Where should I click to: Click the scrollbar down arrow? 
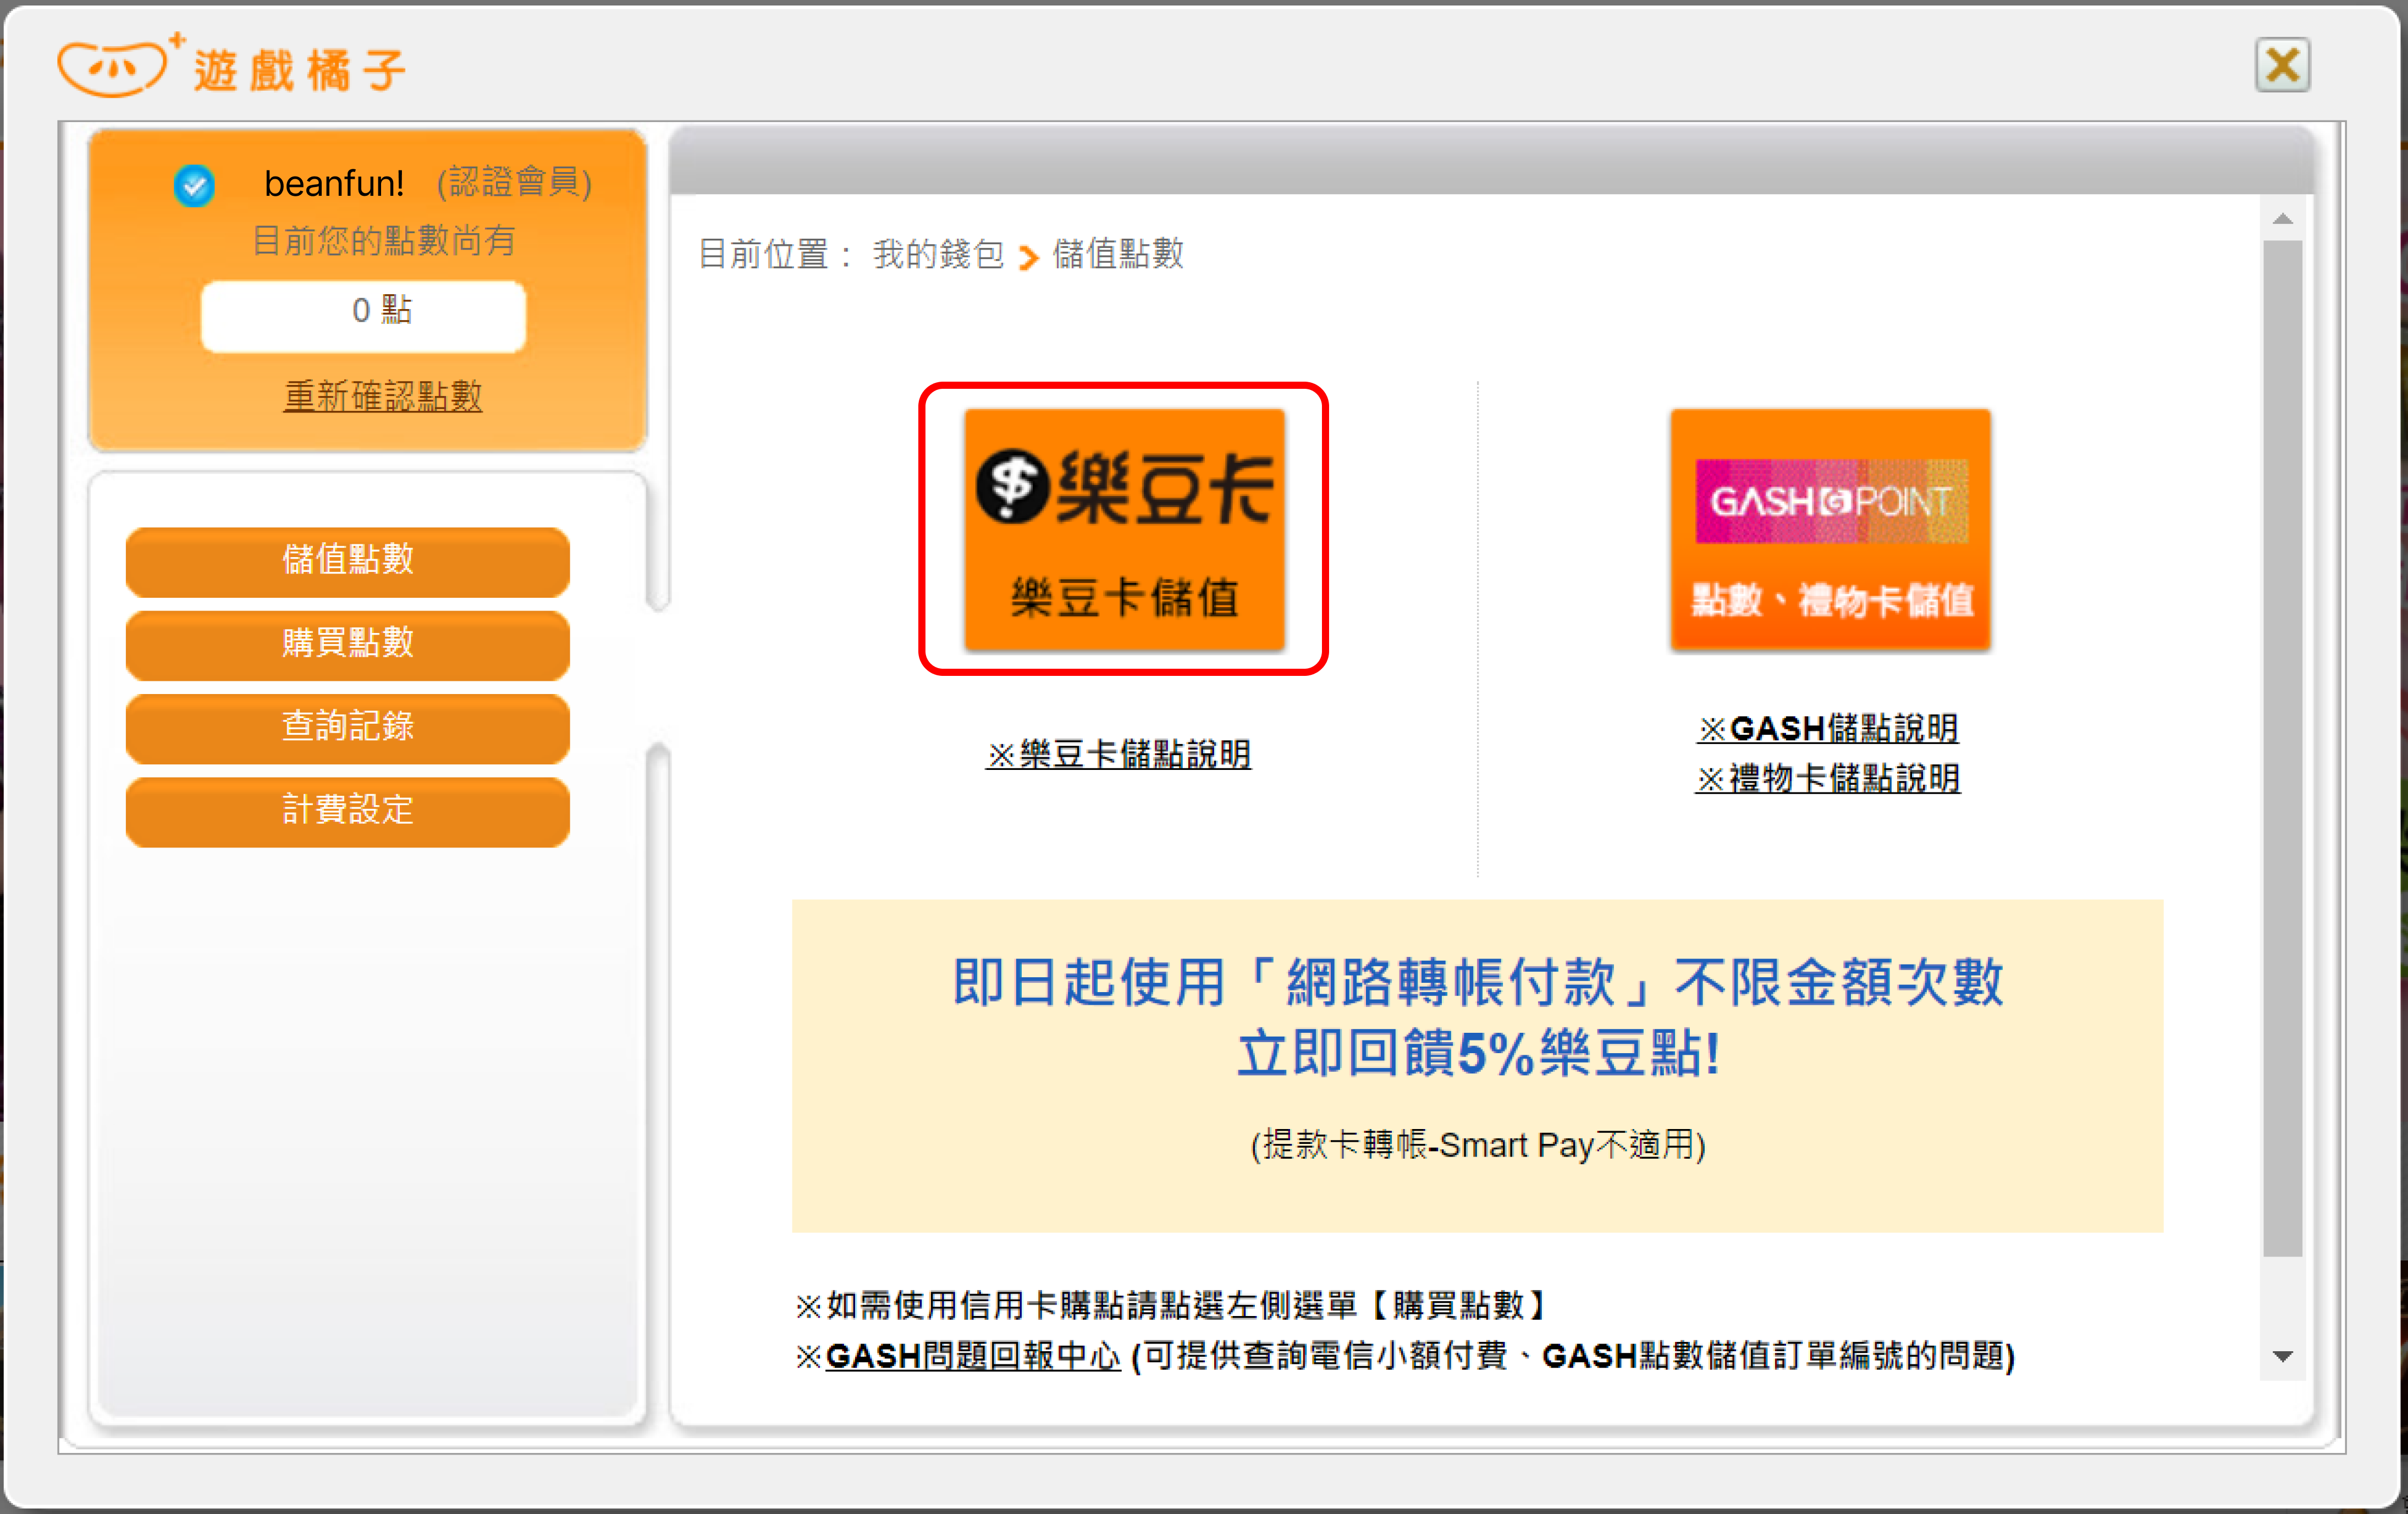click(x=2283, y=1357)
